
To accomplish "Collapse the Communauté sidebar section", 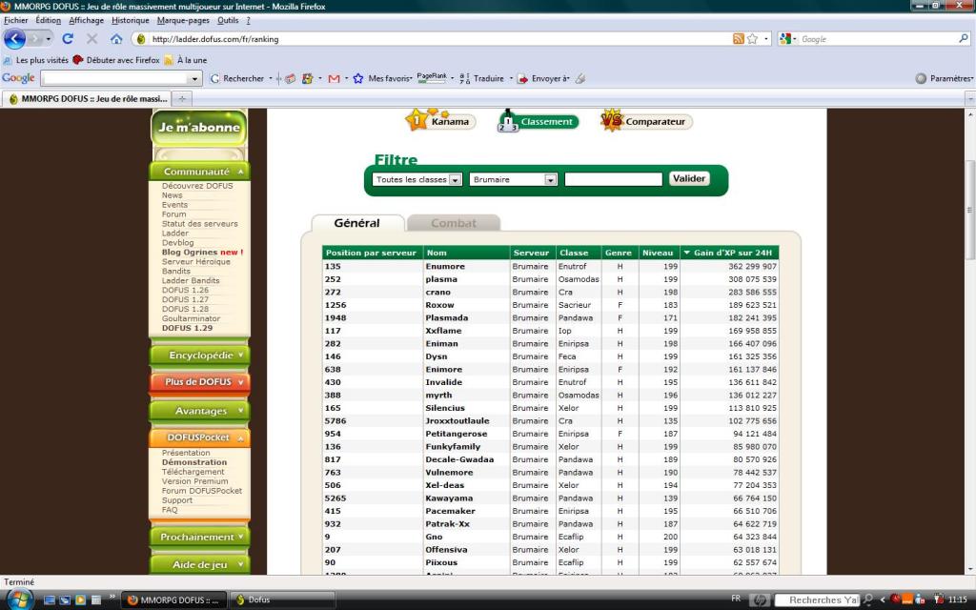I will (199, 172).
